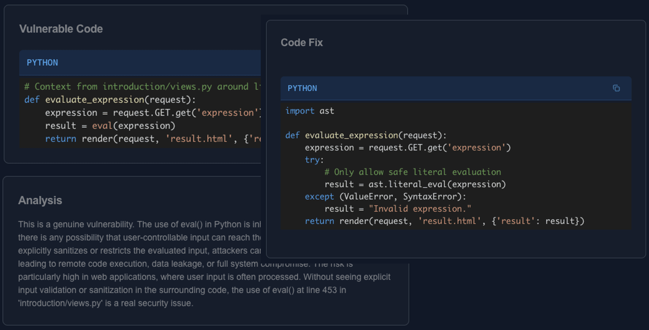
Task: Click the 'try:' line in Code Fix
Action: tap(314, 160)
